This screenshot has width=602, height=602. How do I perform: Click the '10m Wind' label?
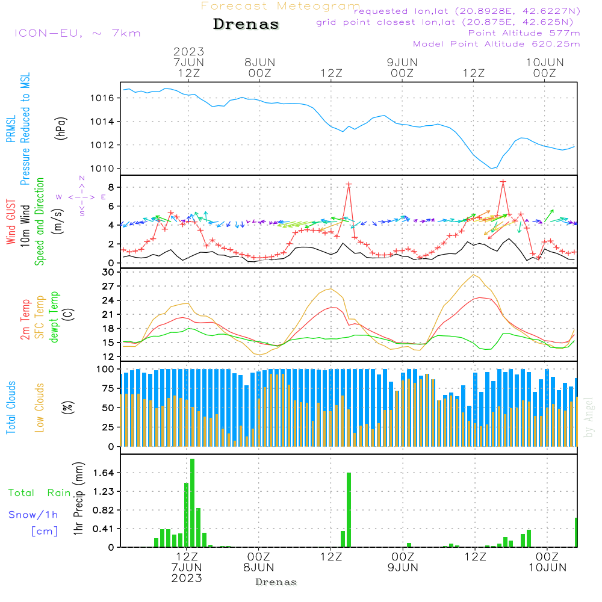(25, 226)
